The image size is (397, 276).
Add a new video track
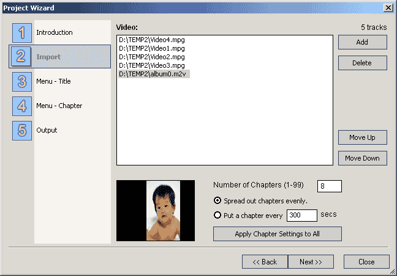(x=362, y=42)
